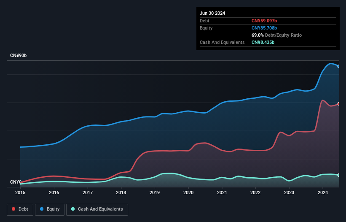
Task: Select the Cash endpoint marker on chart
Action: [x=339, y=175]
